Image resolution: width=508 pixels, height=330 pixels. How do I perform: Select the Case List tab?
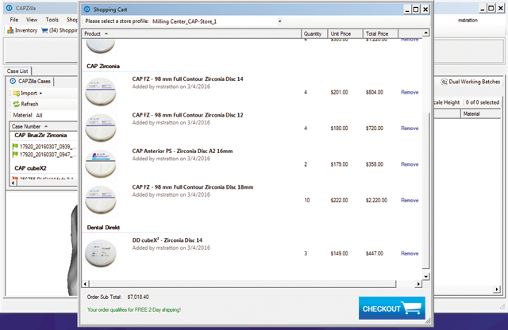[17, 71]
